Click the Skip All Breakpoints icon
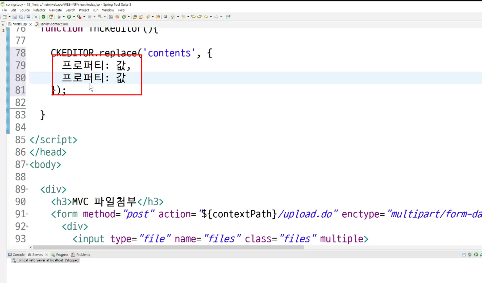This screenshot has height=283, width=482. click(36, 17)
